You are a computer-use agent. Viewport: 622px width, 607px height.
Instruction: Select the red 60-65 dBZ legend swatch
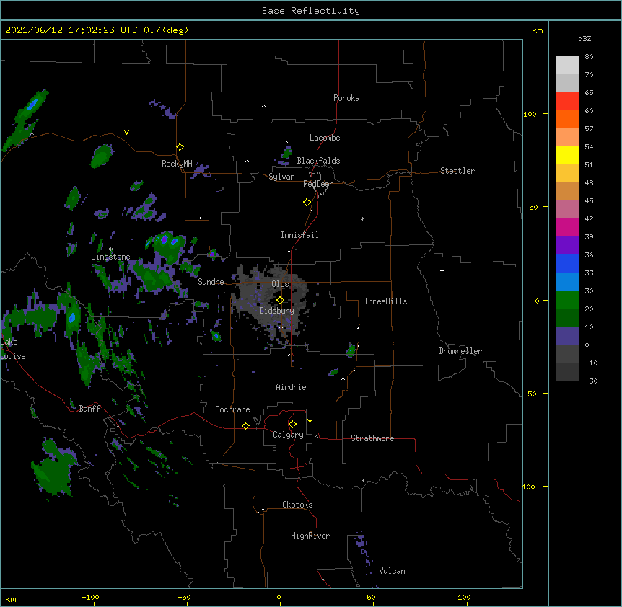tap(567, 101)
